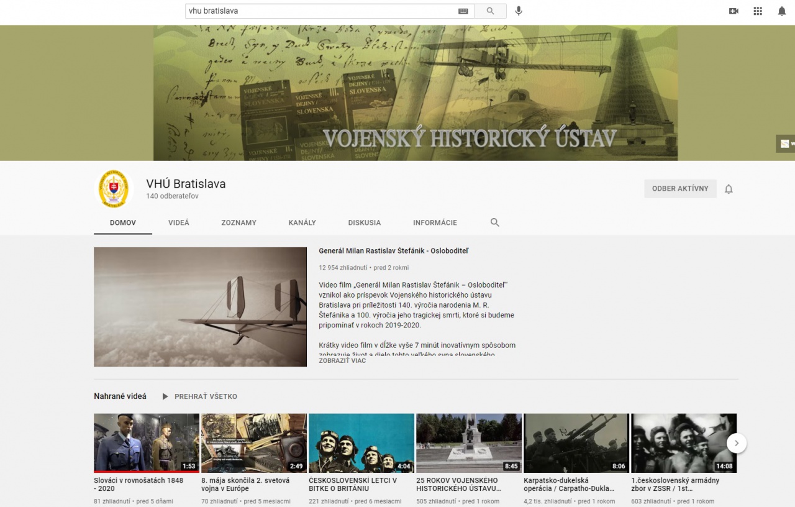Start voice search with microphone icon
Viewport: 795px width, 507px height.
coord(519,11)
